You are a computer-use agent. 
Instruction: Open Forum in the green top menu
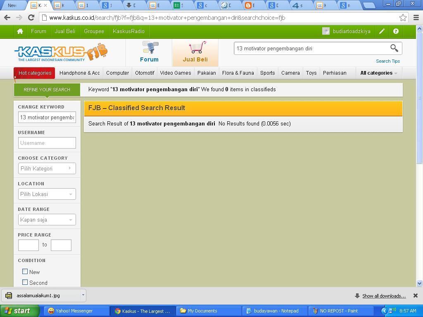[38, 31]
